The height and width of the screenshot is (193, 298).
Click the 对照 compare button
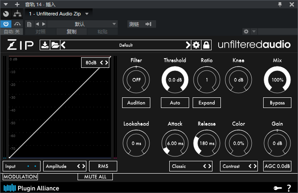coord(41,32)
